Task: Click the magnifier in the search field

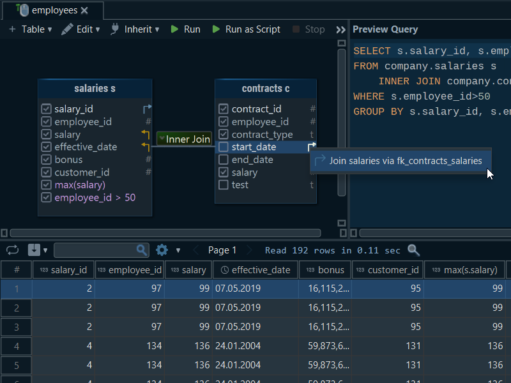Action: click(141, 250)
